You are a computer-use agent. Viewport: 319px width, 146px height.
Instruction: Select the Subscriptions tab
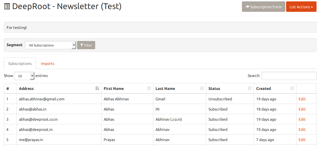[20, 64]
